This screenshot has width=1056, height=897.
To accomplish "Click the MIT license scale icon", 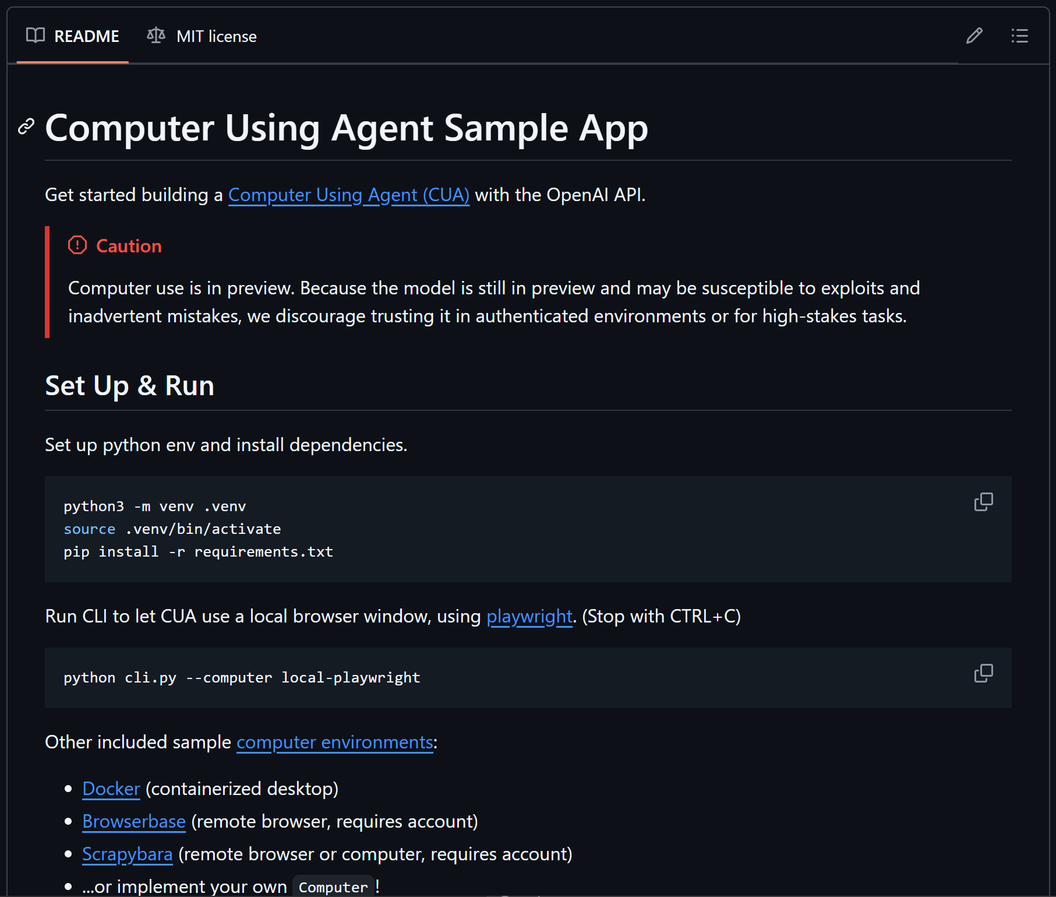I will [x=156, y=36].
